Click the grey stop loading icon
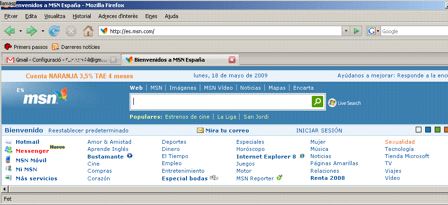Viewport: 448px width, 205px height. [71, 31]
